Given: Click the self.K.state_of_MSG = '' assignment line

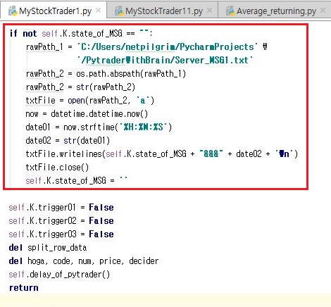Looking at the screenshot, I should [77, 181].
